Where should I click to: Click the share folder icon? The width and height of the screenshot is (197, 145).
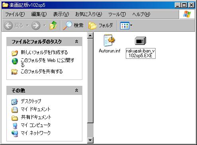pyautogui.click(x=14, y=72)
